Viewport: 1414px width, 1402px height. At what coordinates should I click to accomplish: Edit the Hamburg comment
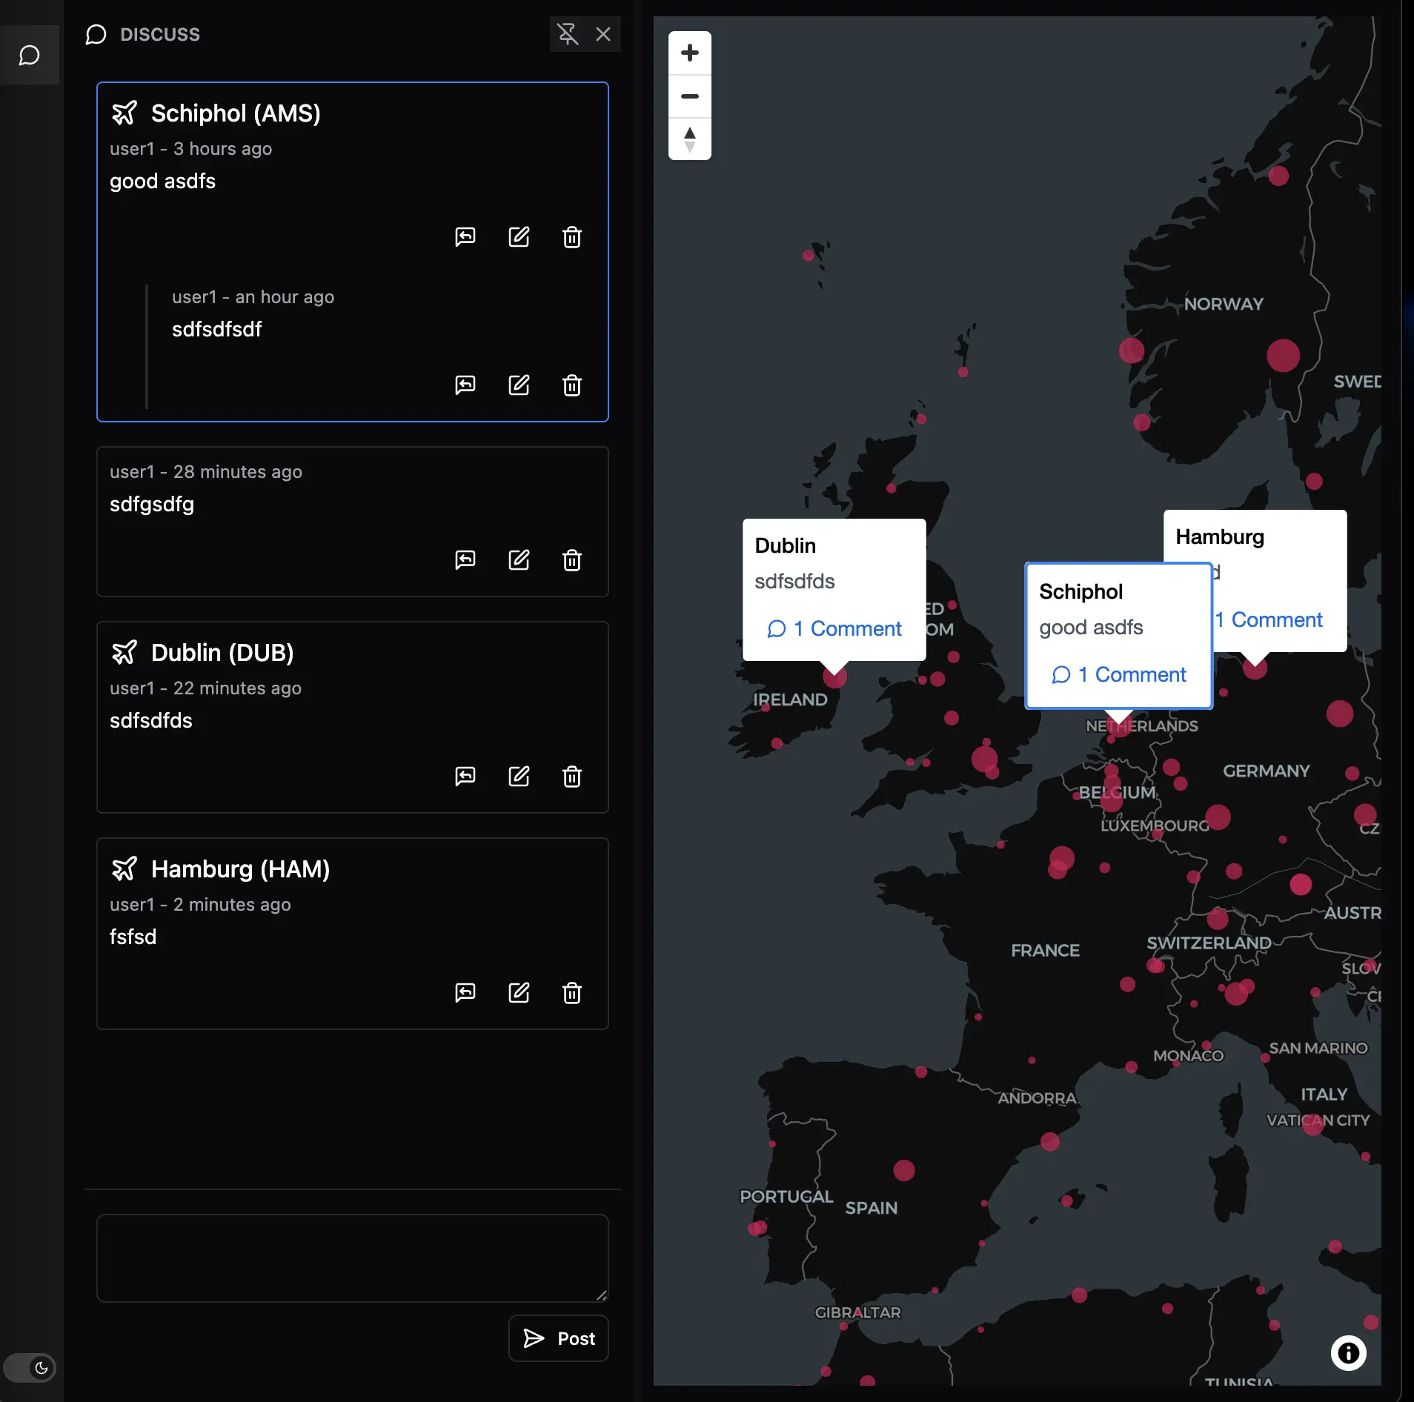pos(520,993)
